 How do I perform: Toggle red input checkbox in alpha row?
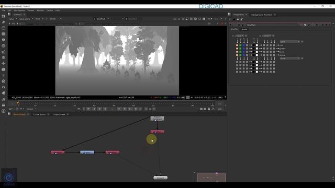237,55
